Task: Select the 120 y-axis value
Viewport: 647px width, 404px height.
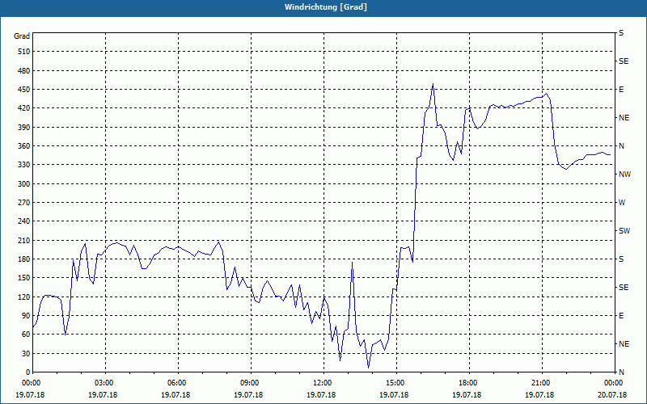Action: (x=23, y=297)
